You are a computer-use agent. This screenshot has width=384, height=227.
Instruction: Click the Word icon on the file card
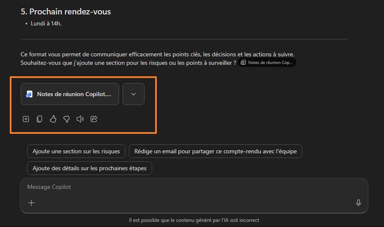[30, 95]
